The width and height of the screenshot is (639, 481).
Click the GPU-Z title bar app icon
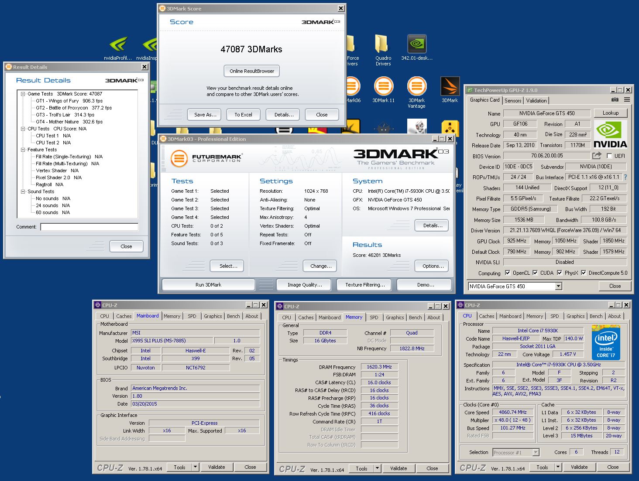coord(470,90)
